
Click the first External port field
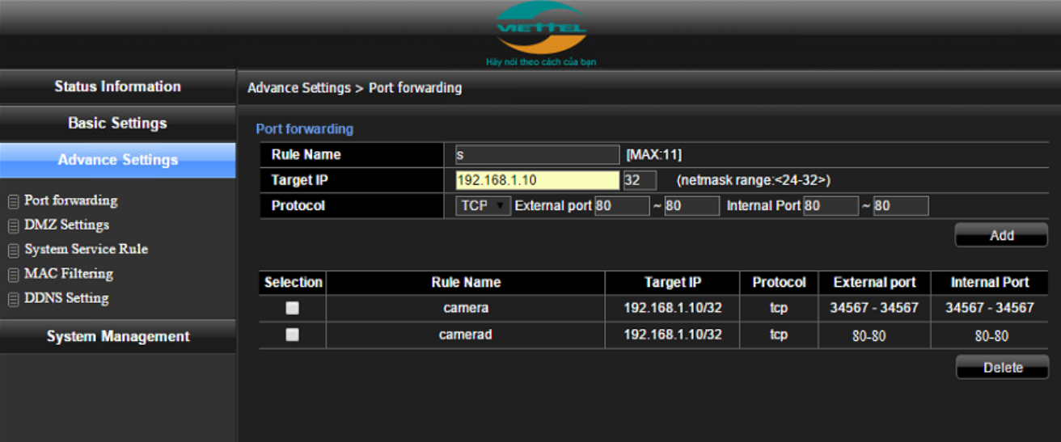click(x=621, y=206)
